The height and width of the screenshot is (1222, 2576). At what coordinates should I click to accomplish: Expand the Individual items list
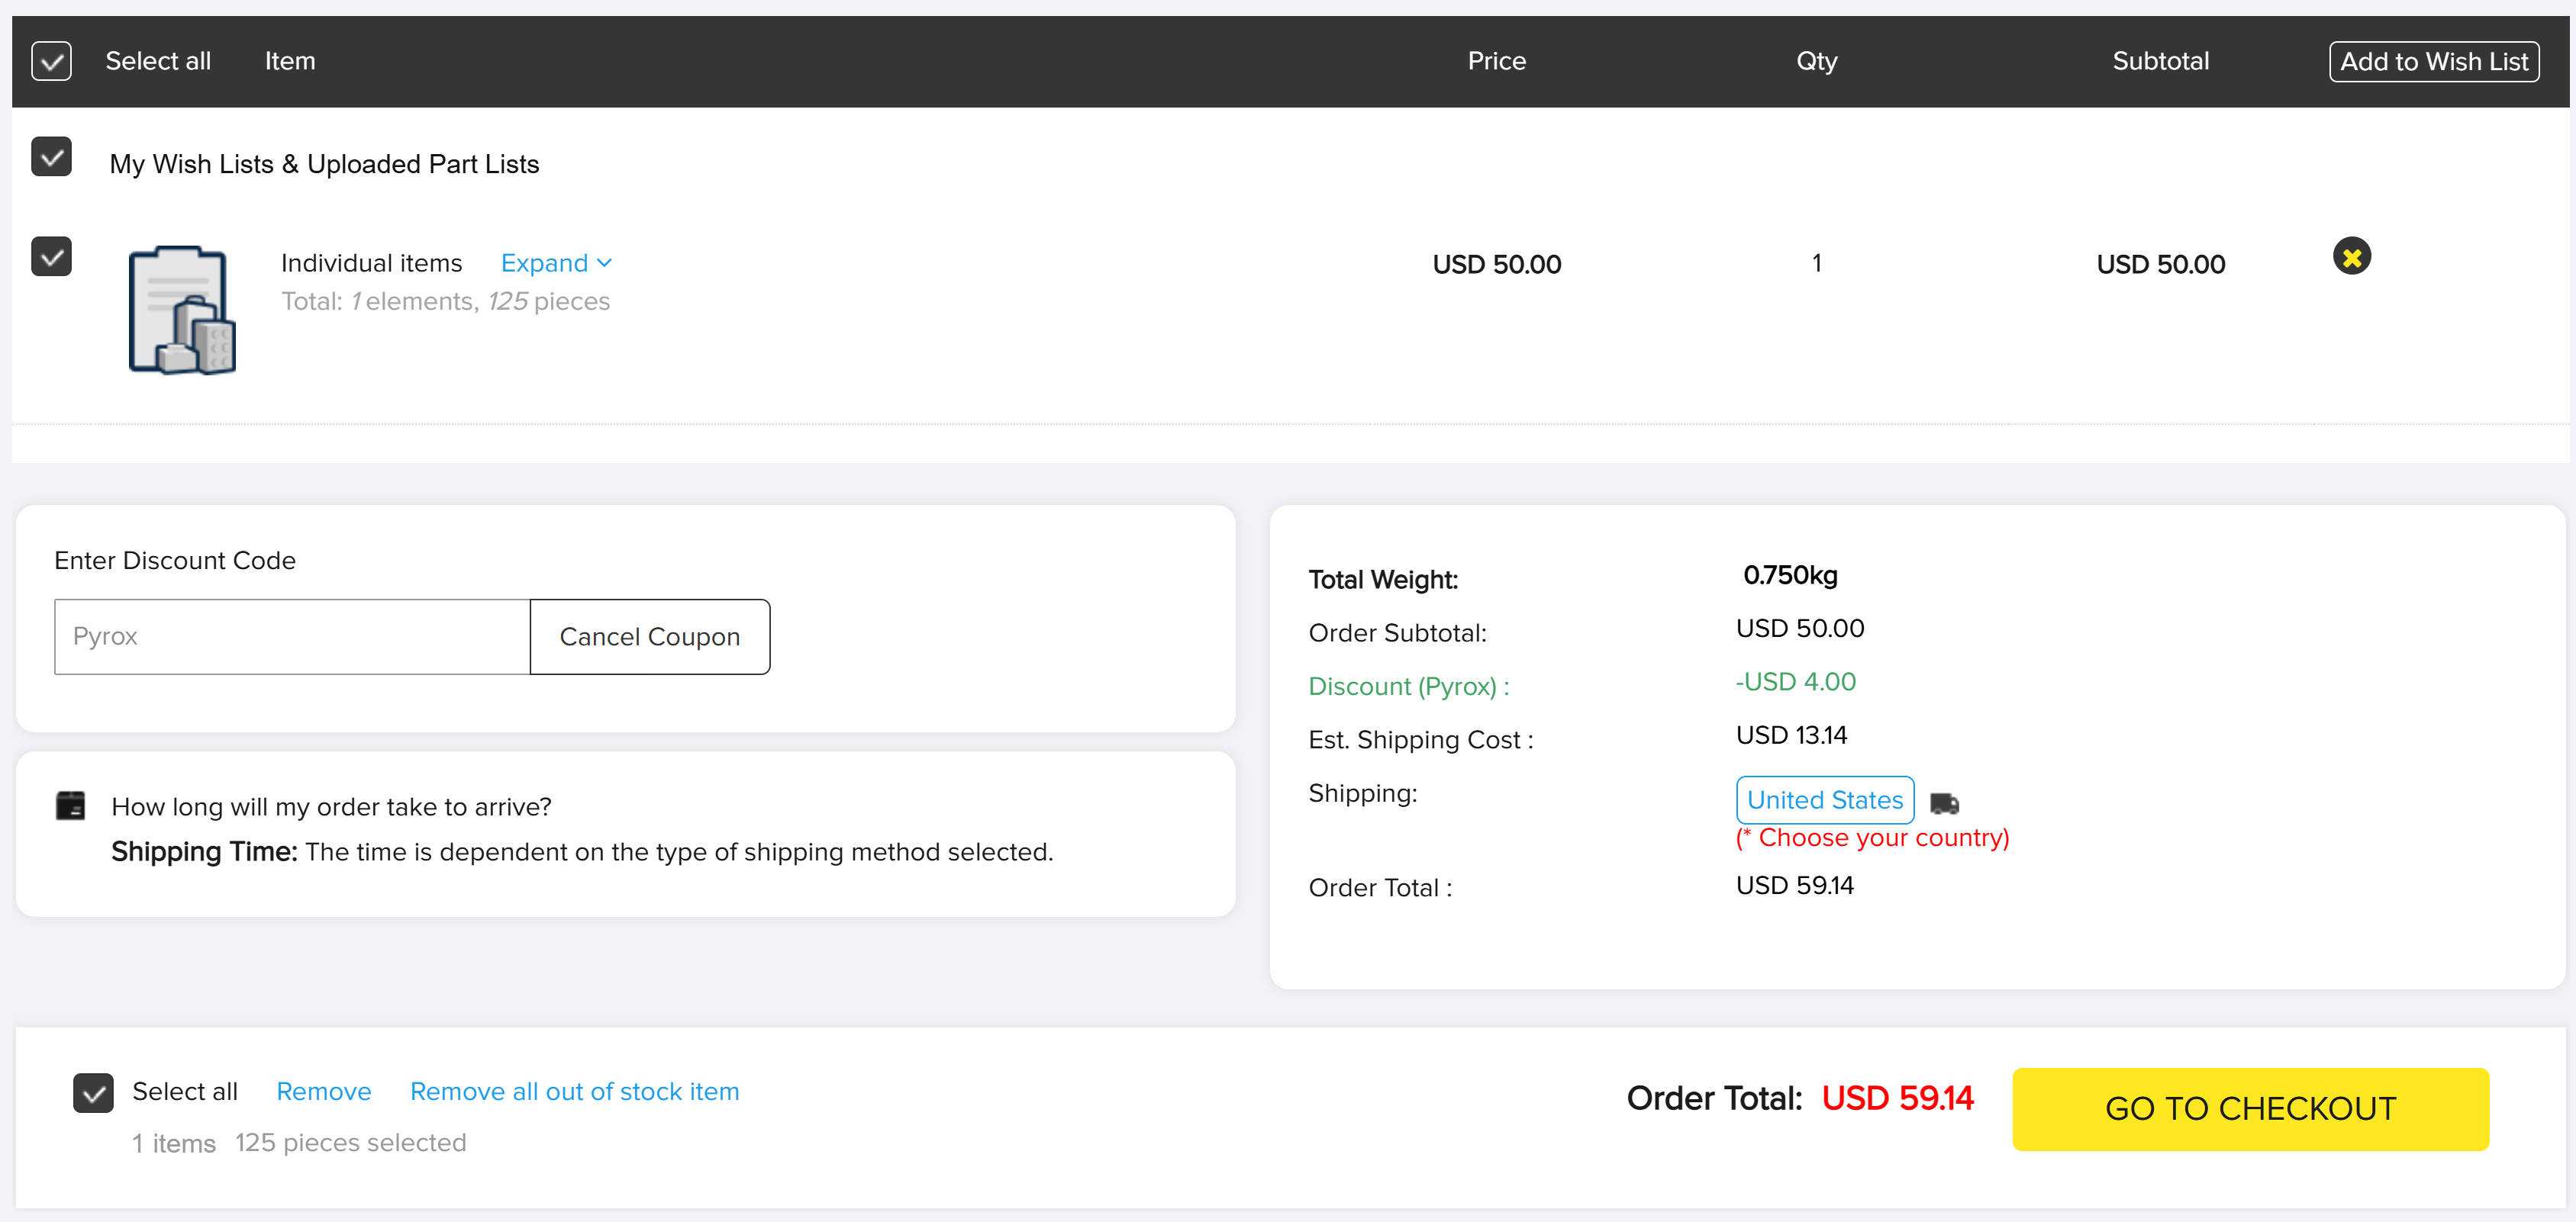coord(556,263)
